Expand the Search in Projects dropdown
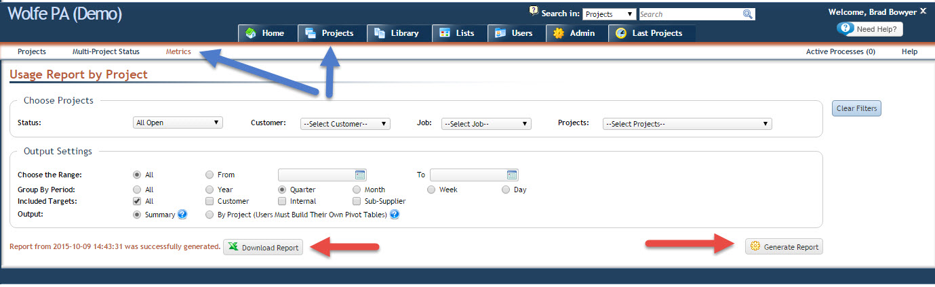Screen dimensions: 935x287 click(x=609, y=14)
